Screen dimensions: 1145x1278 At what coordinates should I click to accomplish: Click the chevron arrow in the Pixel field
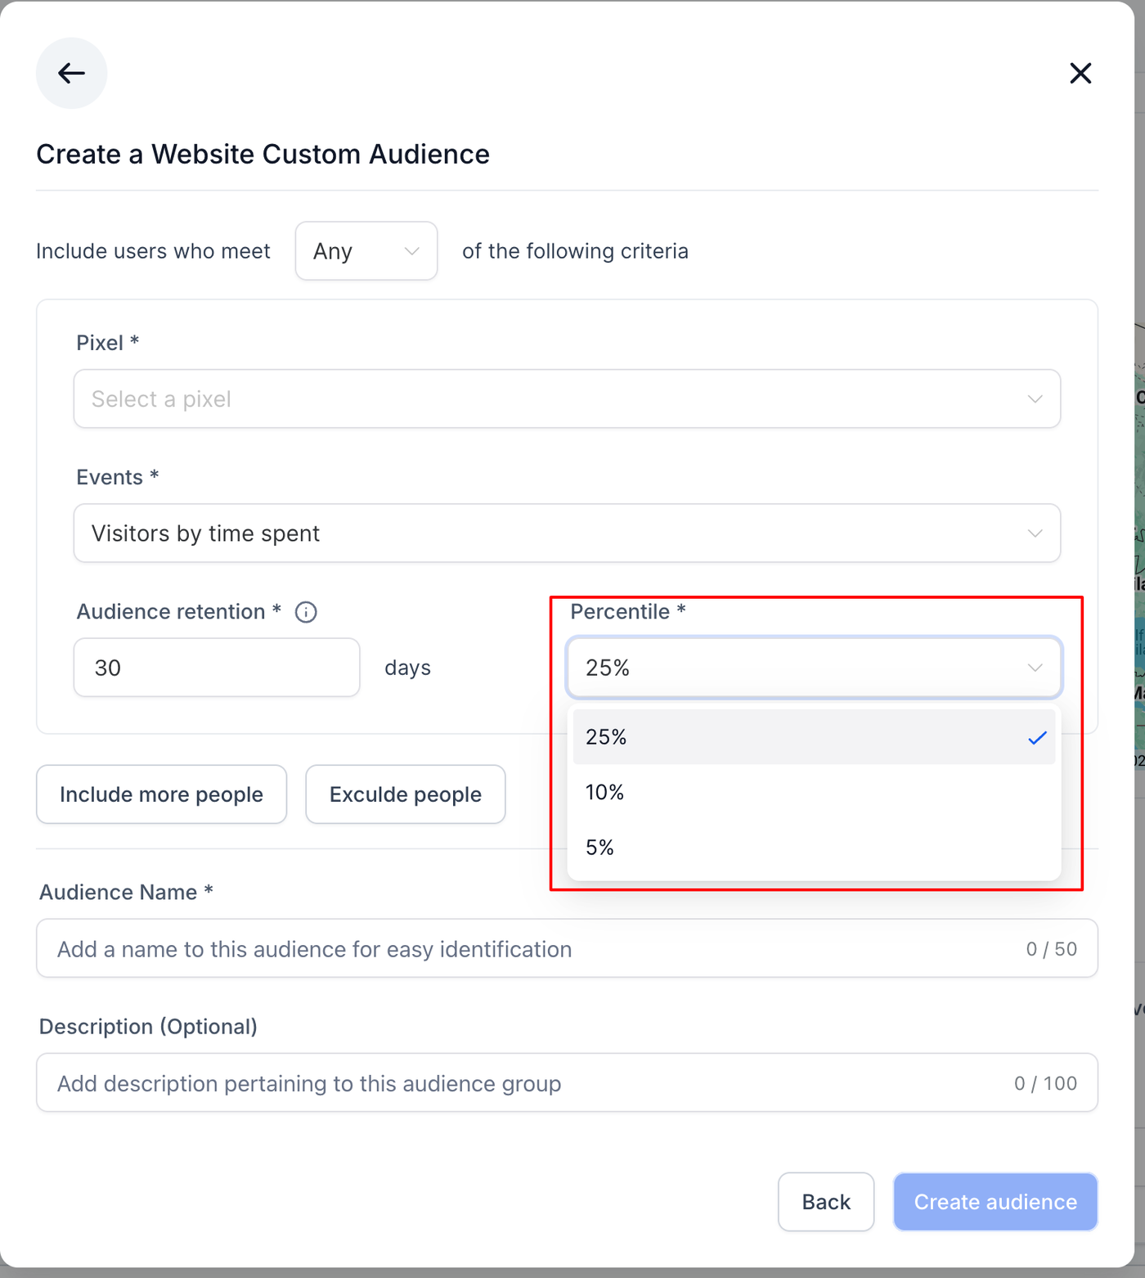pyautogui.click(x=1035, y=399)
